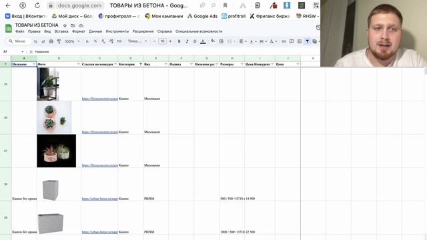Open the Название column filter dropdown

34,64
